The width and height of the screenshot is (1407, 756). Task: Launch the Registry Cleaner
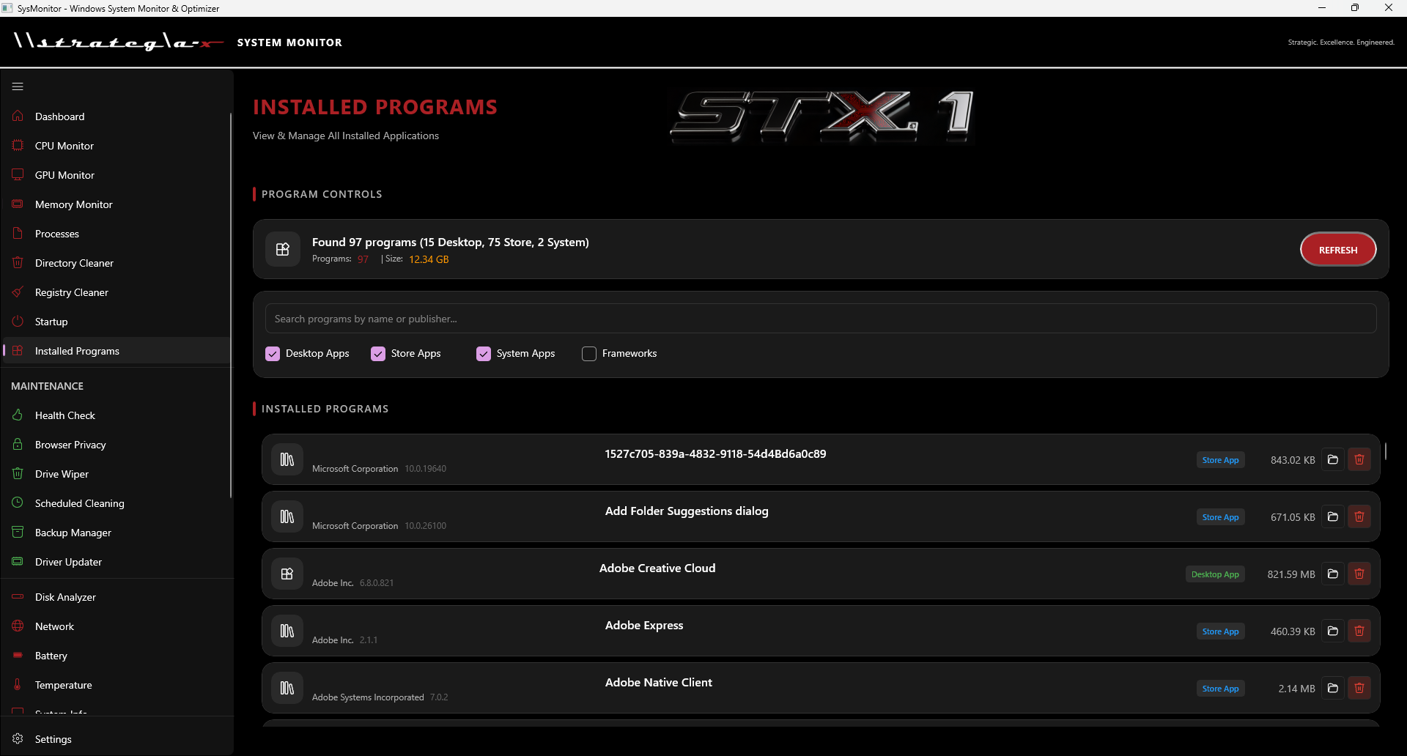point(18,292)
